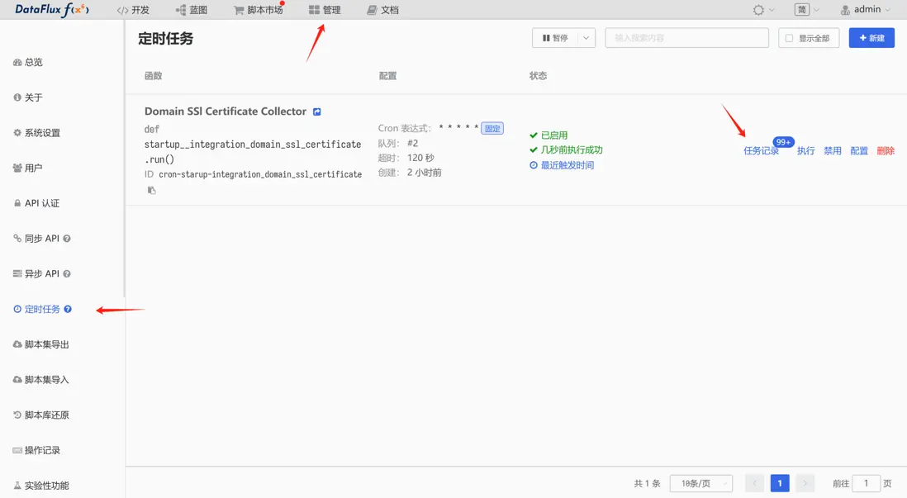Click the DataFlux f(x) logo
The image size is (907, 498).
[51, 9]
